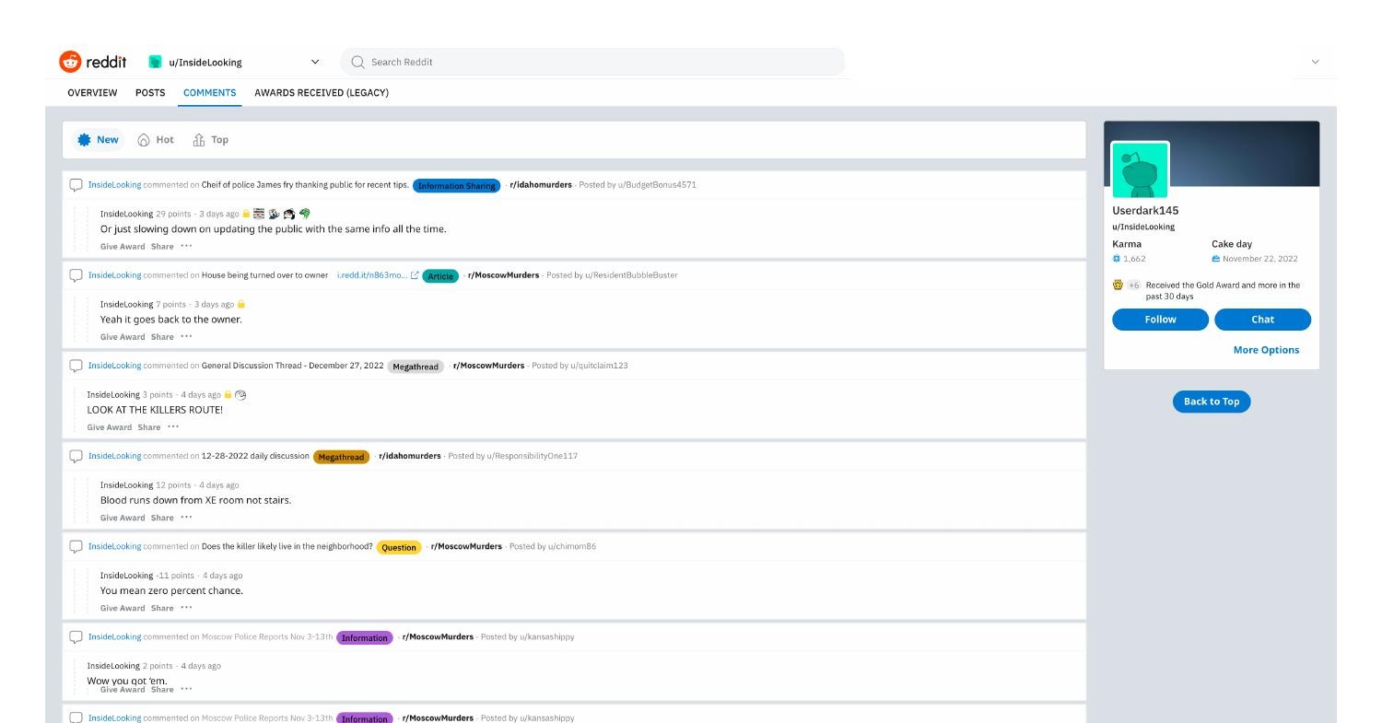Open u/BudgetBonus4571 profile link
This screenshot has width=1382, height=723.
657,184
